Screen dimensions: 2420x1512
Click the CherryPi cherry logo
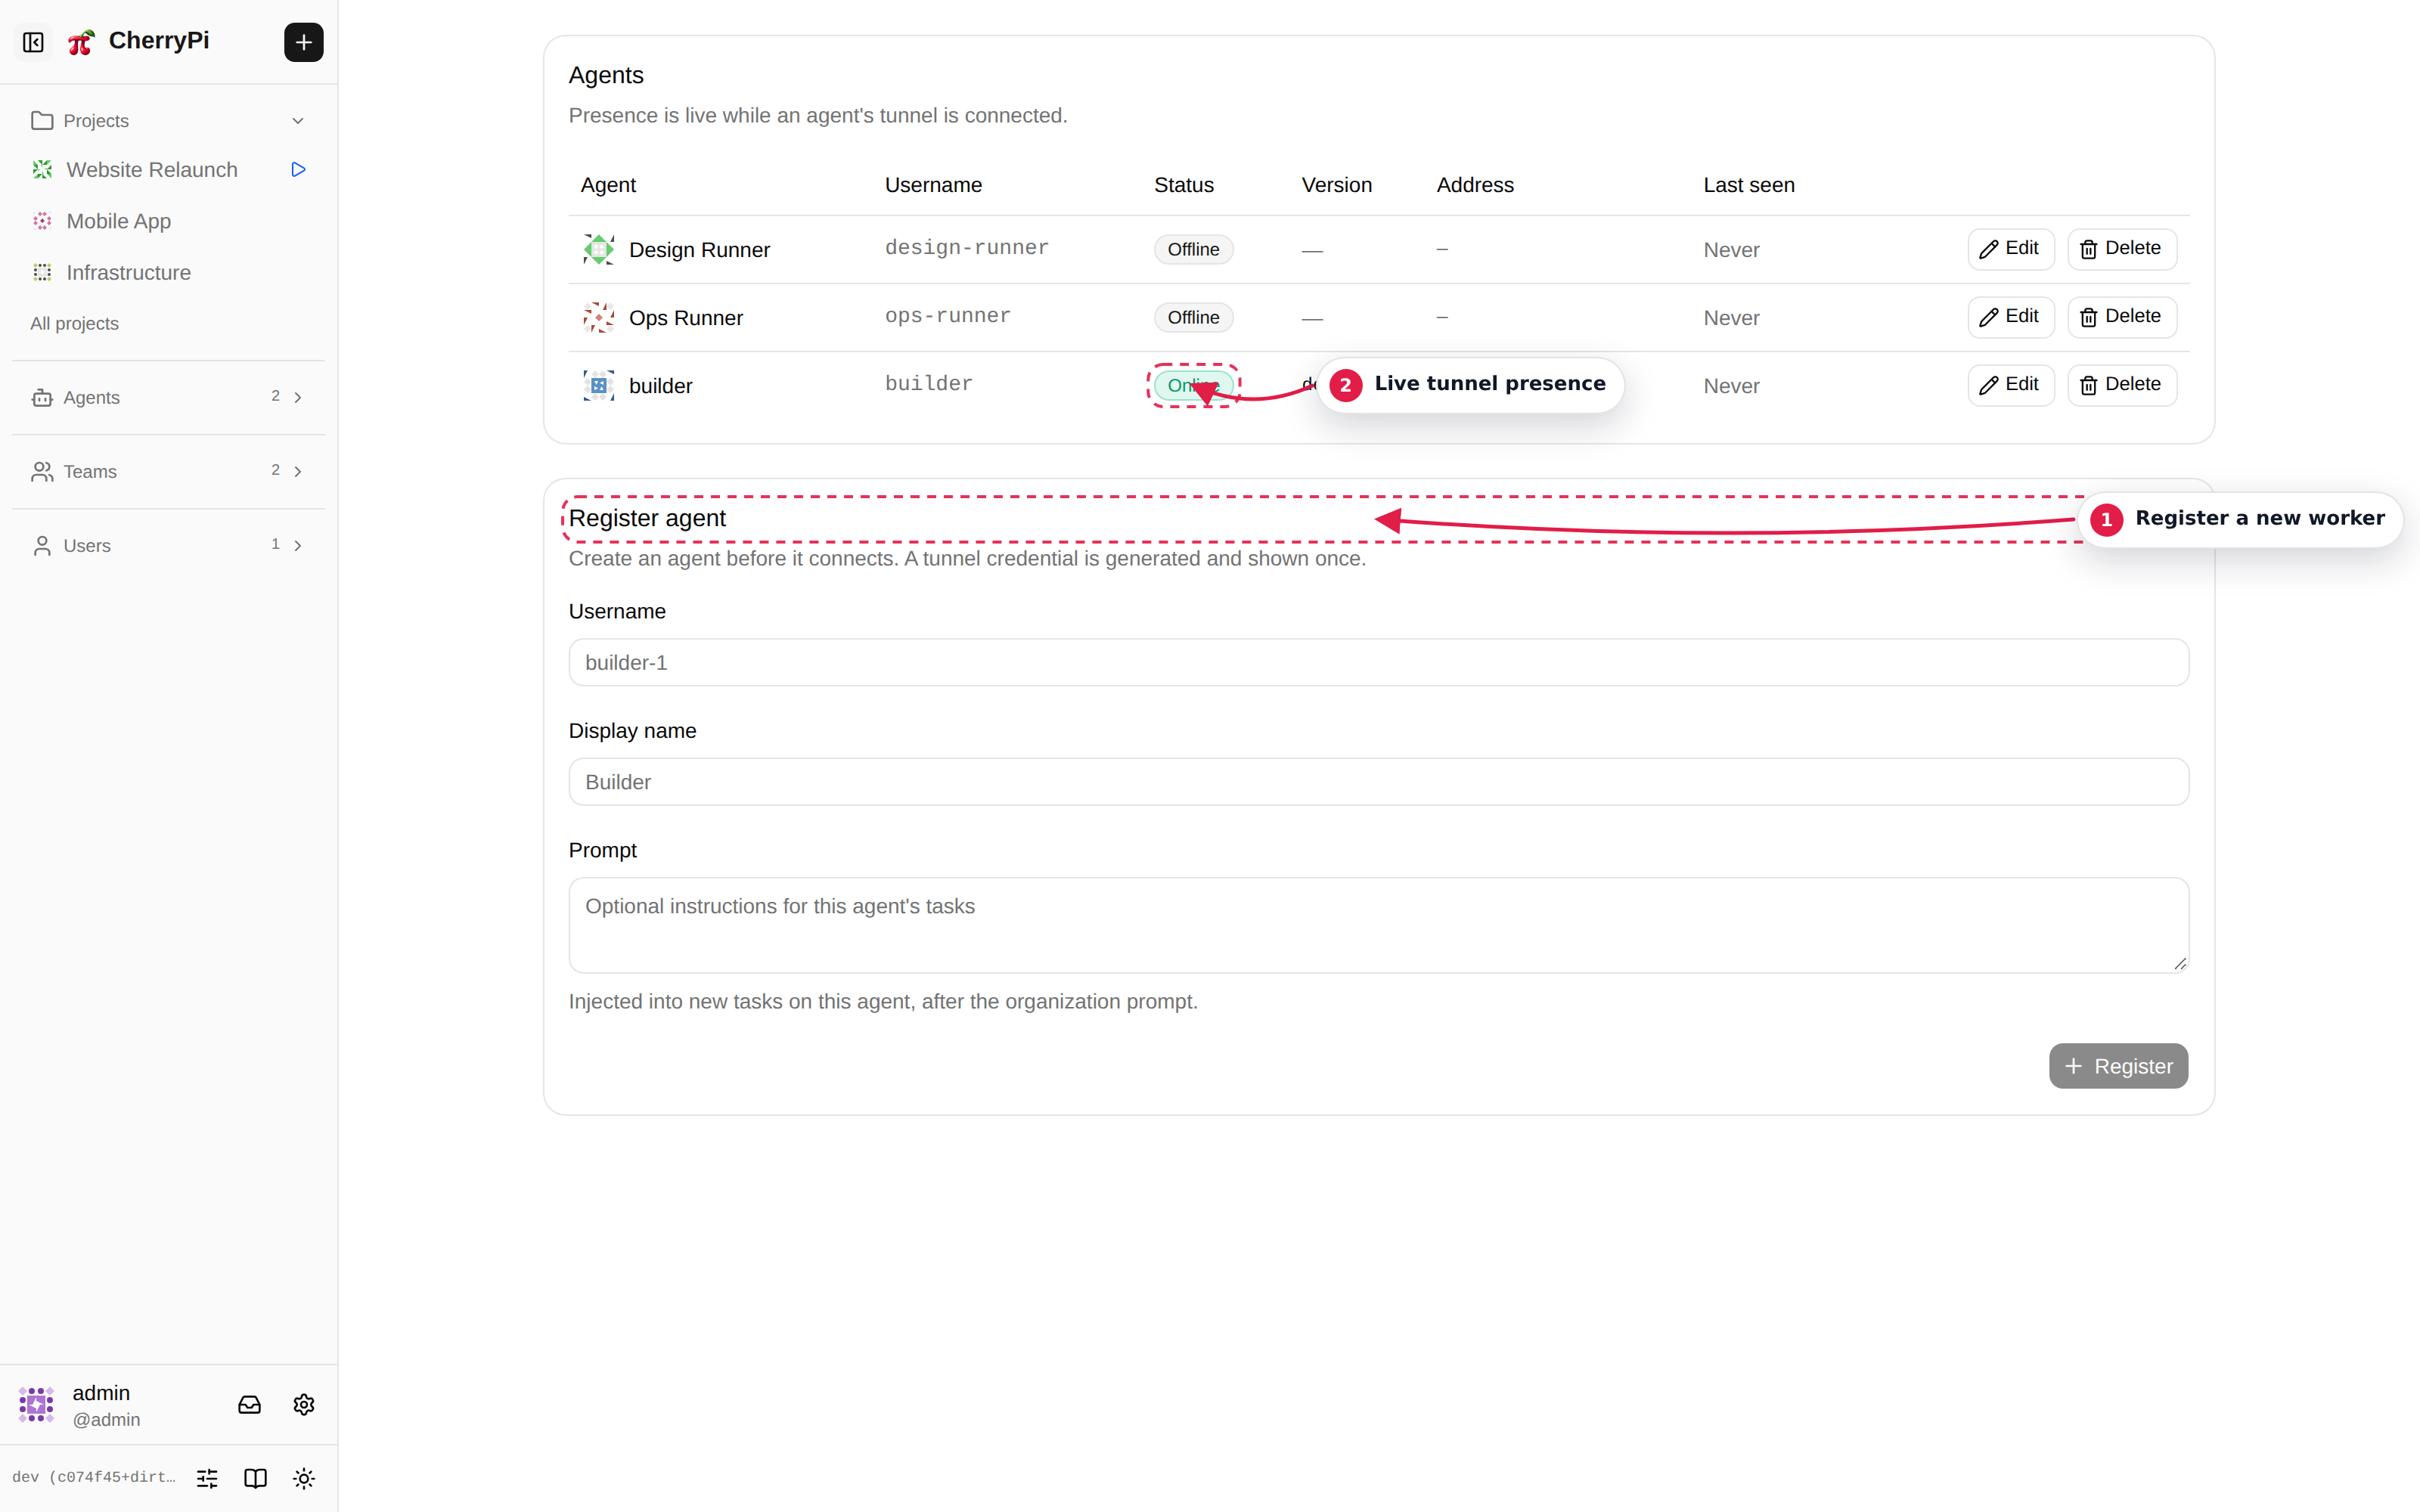tap(81, 42)
